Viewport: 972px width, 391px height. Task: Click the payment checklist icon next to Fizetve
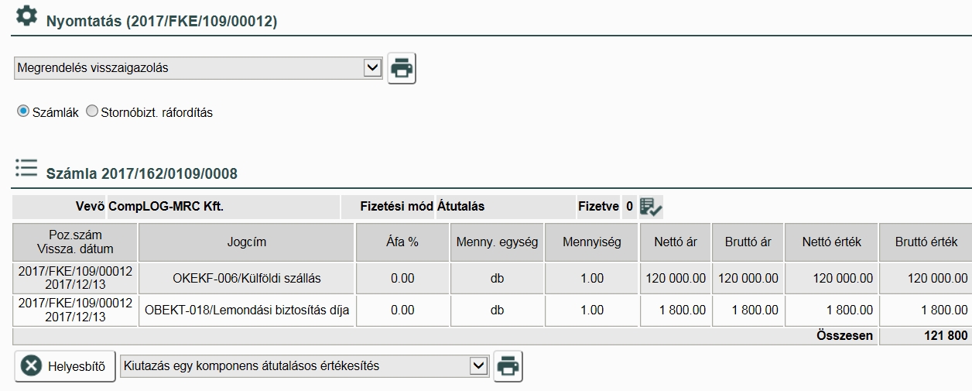coord(651,207)
